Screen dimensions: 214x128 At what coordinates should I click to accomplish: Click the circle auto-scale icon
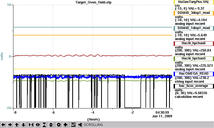pos(59,125)
